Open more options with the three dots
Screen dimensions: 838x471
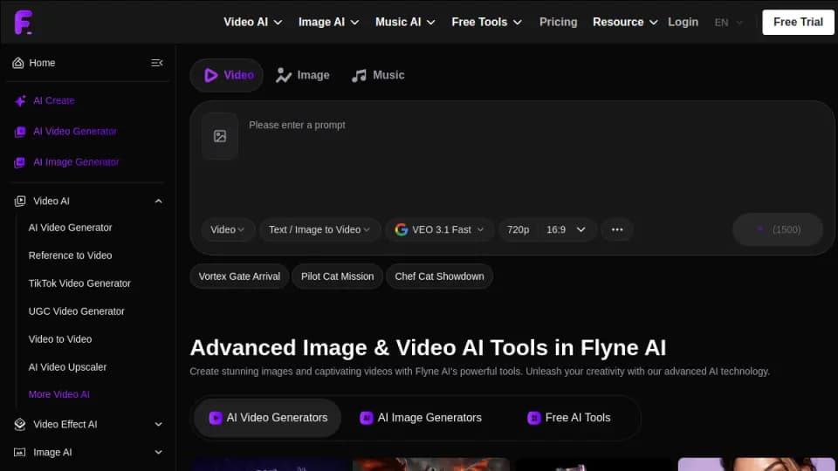coord(617,229)
